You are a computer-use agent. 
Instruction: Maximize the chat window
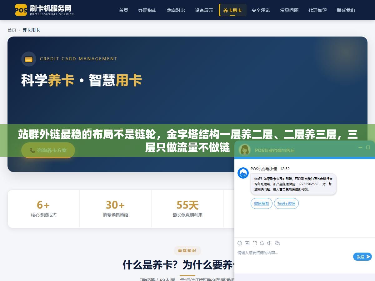[x=368, y=147]
